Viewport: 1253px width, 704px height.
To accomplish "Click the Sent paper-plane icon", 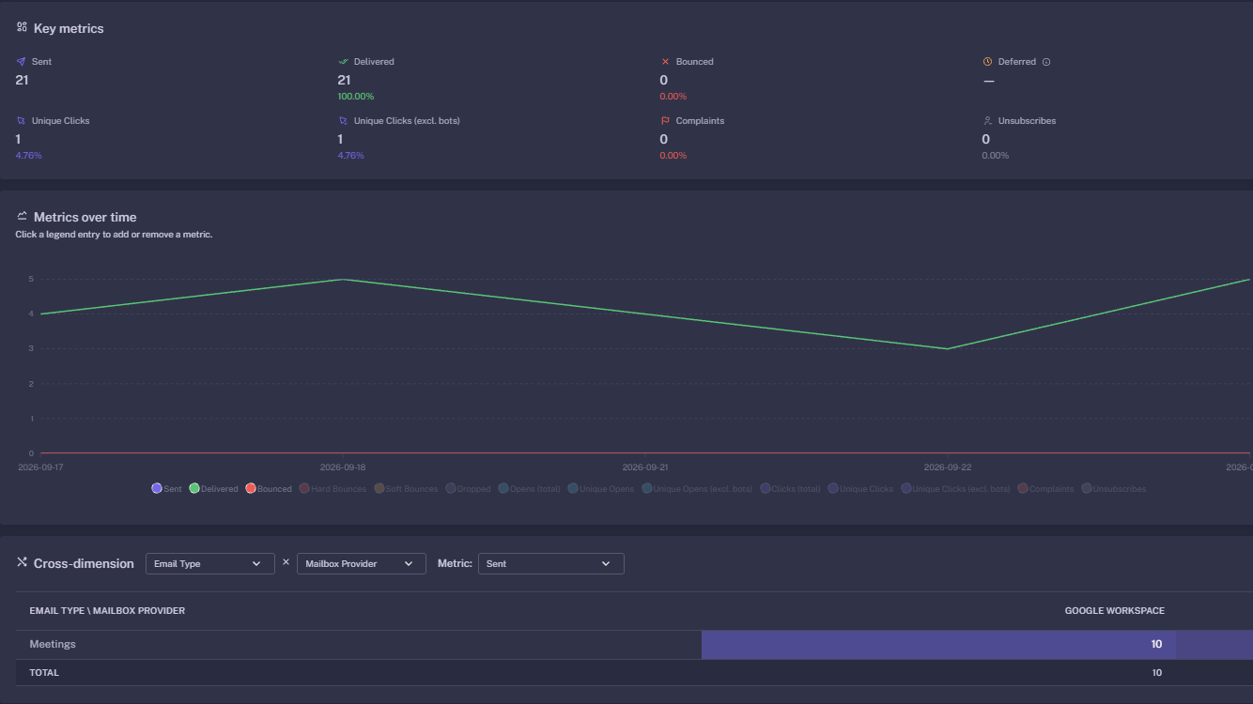I will [21, 62].
